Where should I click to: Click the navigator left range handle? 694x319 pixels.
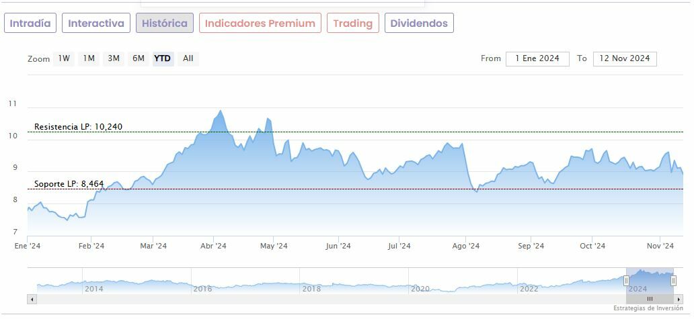point(627,280)
